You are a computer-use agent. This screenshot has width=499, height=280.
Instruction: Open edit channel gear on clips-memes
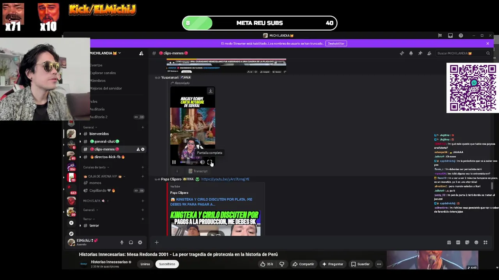(x=143, y=149)
